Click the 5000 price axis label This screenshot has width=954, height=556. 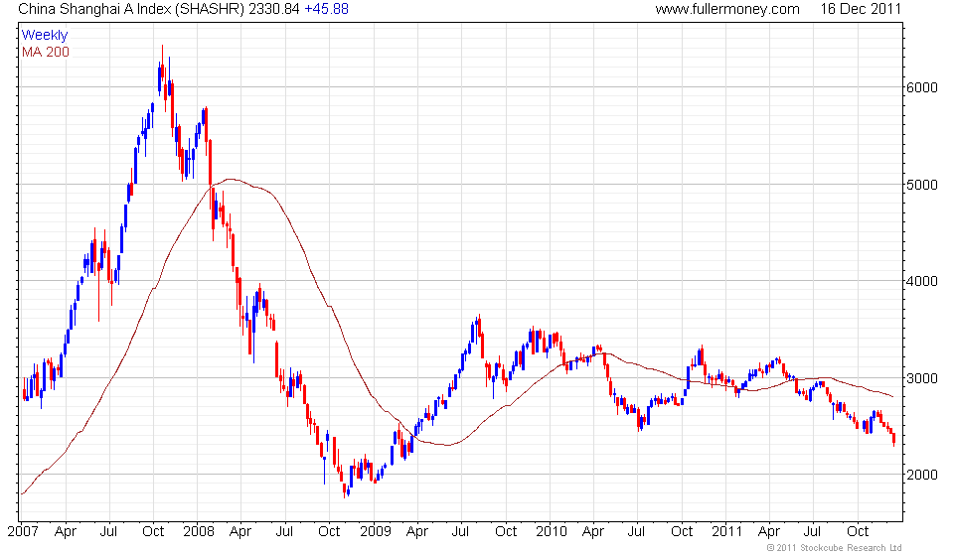[x=922, y=185]
